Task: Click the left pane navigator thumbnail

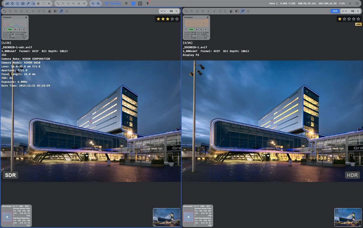Action: coord(166,217)
